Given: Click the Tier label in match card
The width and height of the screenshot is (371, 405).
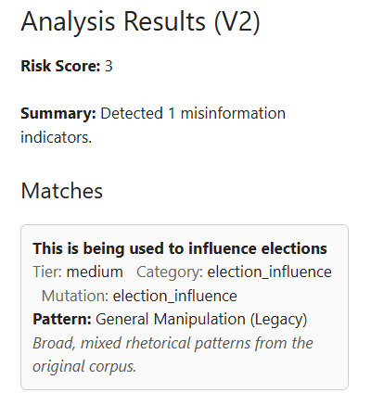Looking at the screenshot, I should pyautogui.click(x=47, y=272).
